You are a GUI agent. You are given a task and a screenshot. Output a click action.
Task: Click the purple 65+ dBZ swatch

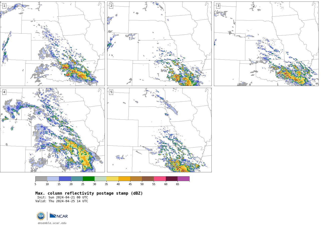(x=183, y=179)
